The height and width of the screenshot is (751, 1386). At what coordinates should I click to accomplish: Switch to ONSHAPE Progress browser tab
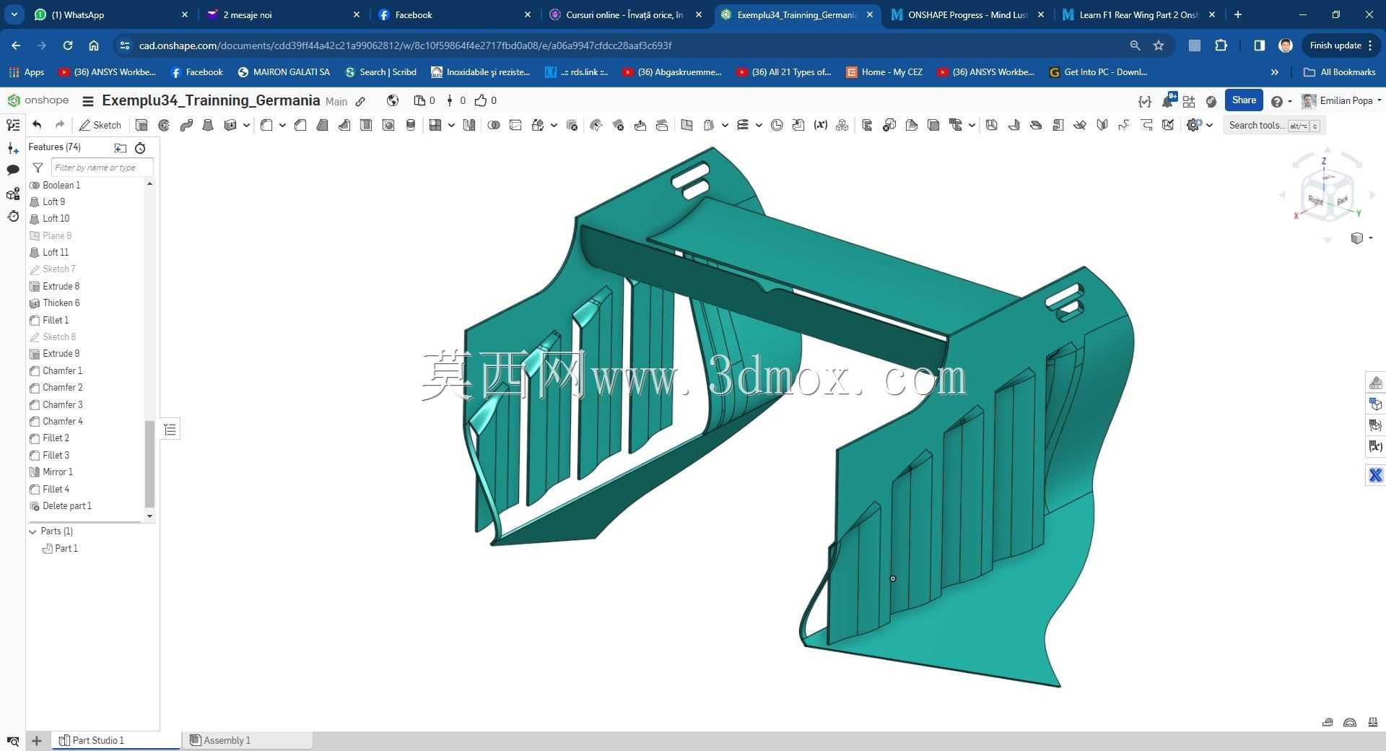tap(967, 14)
